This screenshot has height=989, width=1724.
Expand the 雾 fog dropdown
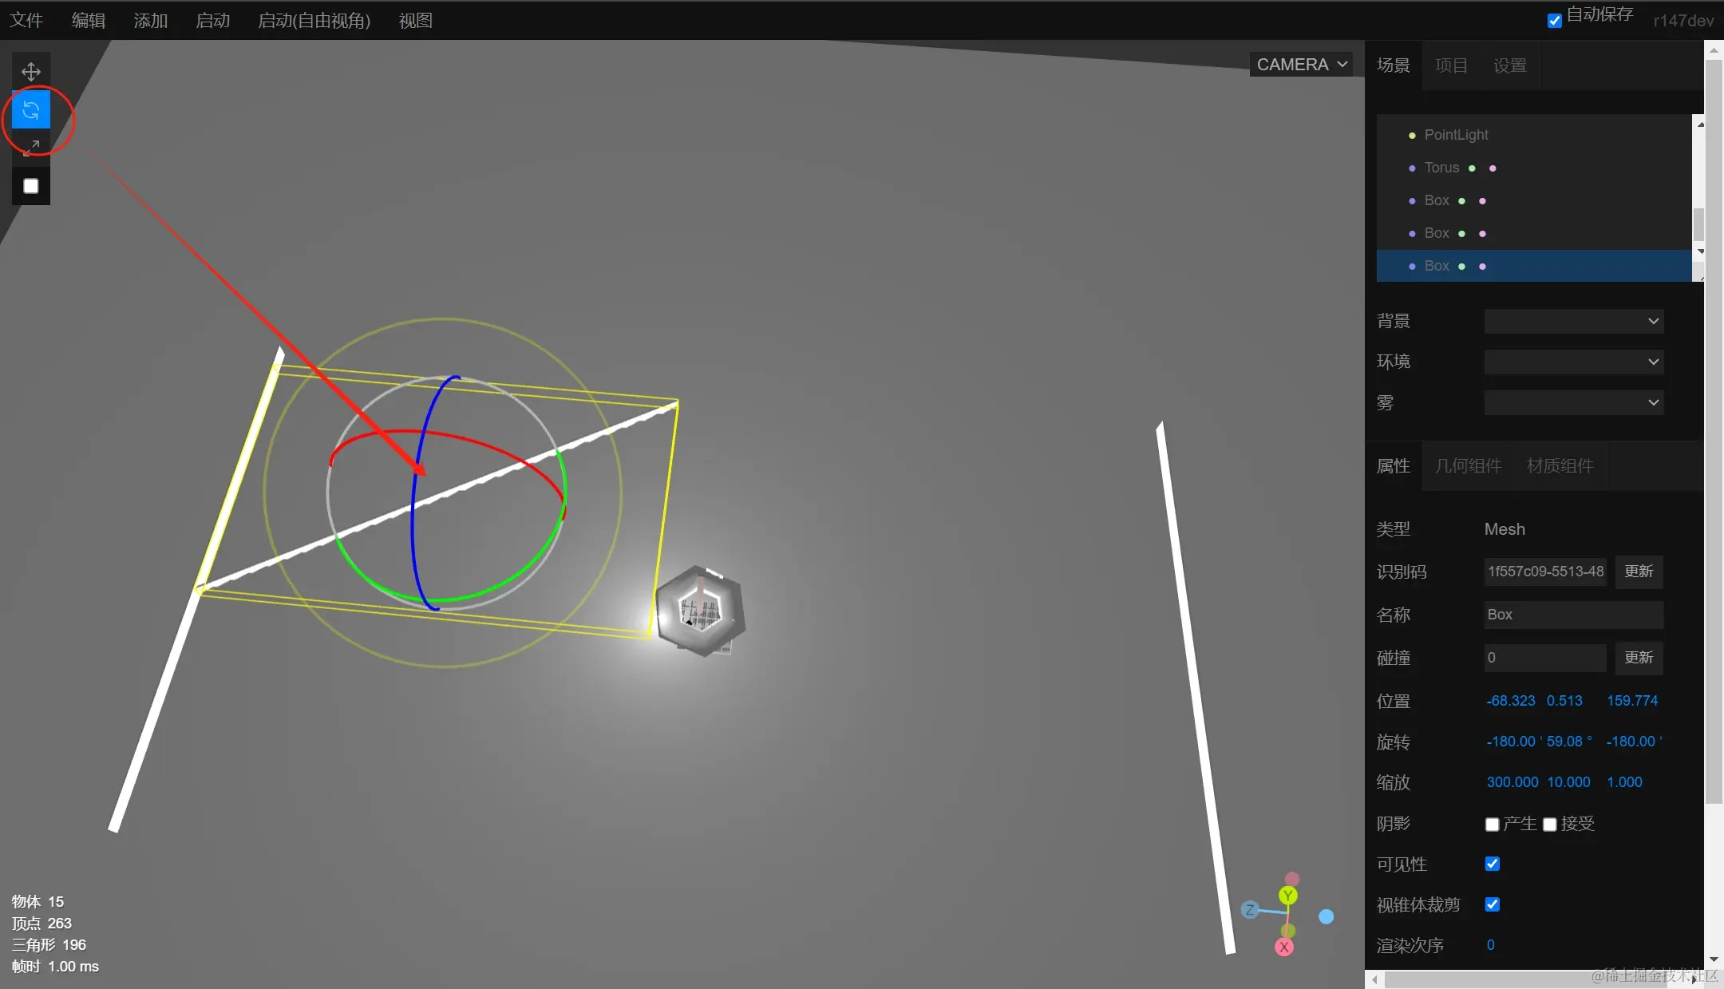click(1573, 402)
